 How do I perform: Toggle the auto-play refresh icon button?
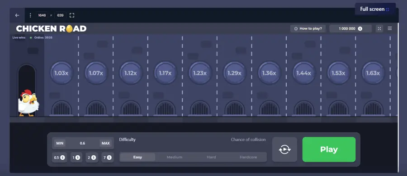(x=284, y=149)
